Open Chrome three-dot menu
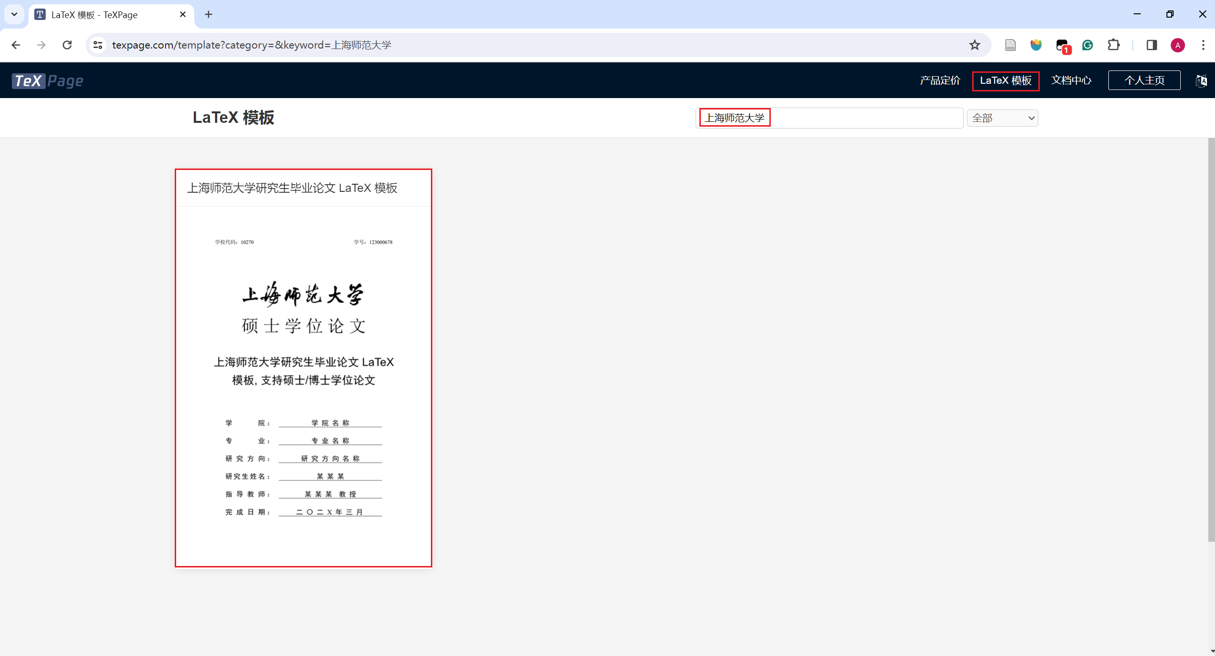 (1203, 45)
